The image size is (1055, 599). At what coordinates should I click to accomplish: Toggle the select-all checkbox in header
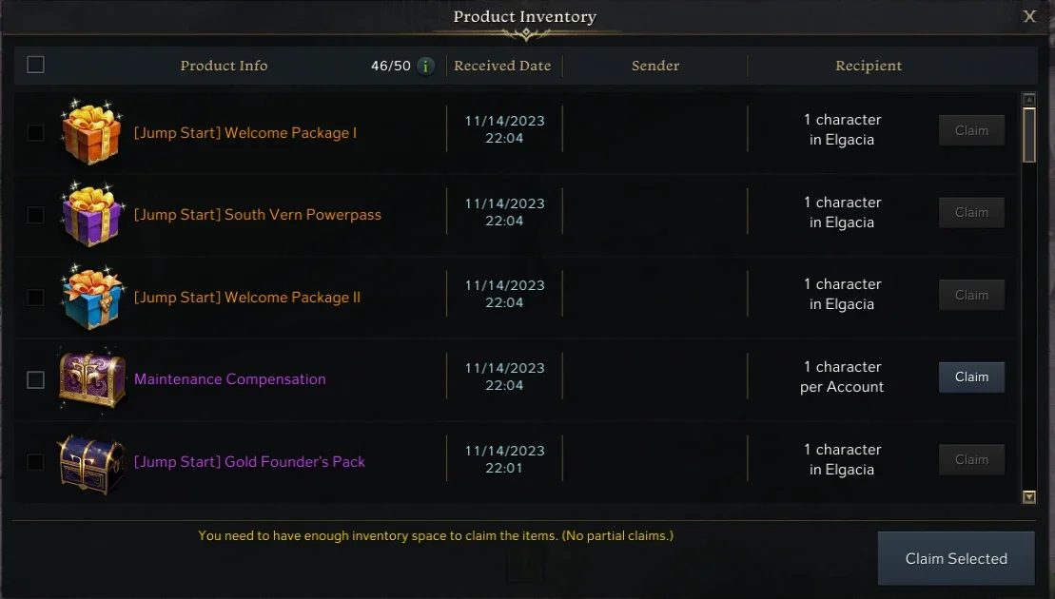35,65
